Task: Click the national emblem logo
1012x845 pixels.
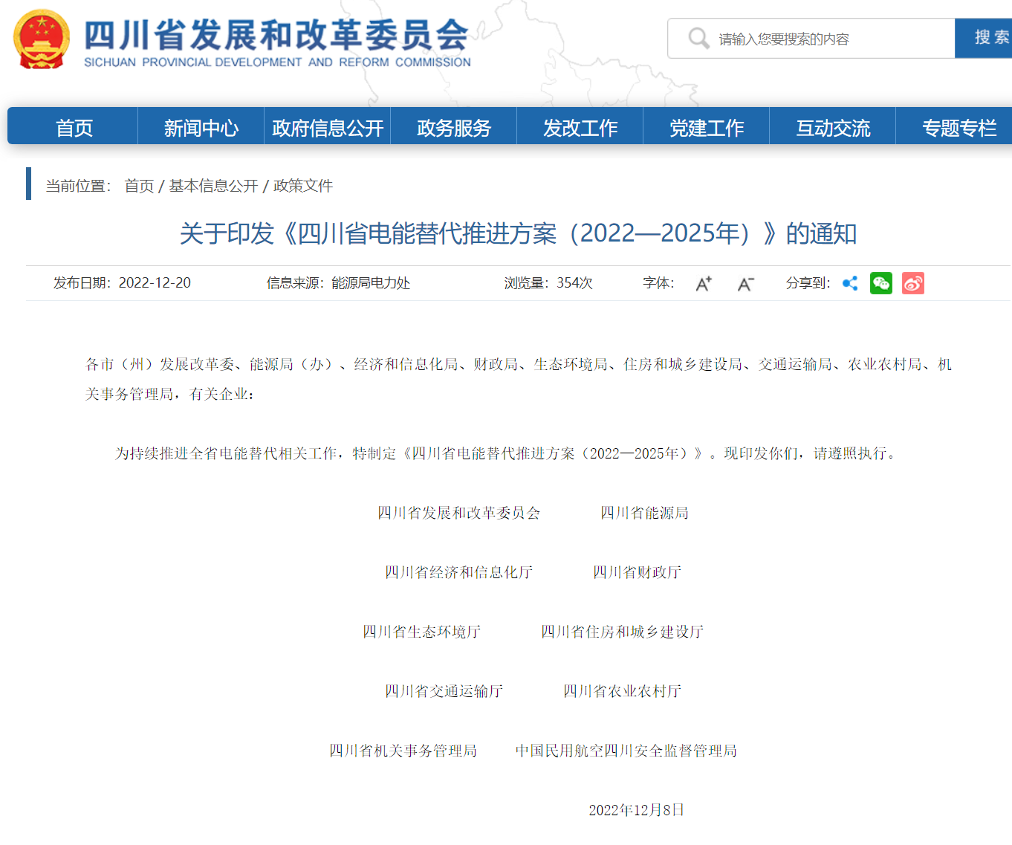Action: (x=42, y=39)
